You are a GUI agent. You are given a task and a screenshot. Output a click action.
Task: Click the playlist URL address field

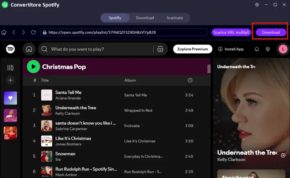(x=124, y=32)
